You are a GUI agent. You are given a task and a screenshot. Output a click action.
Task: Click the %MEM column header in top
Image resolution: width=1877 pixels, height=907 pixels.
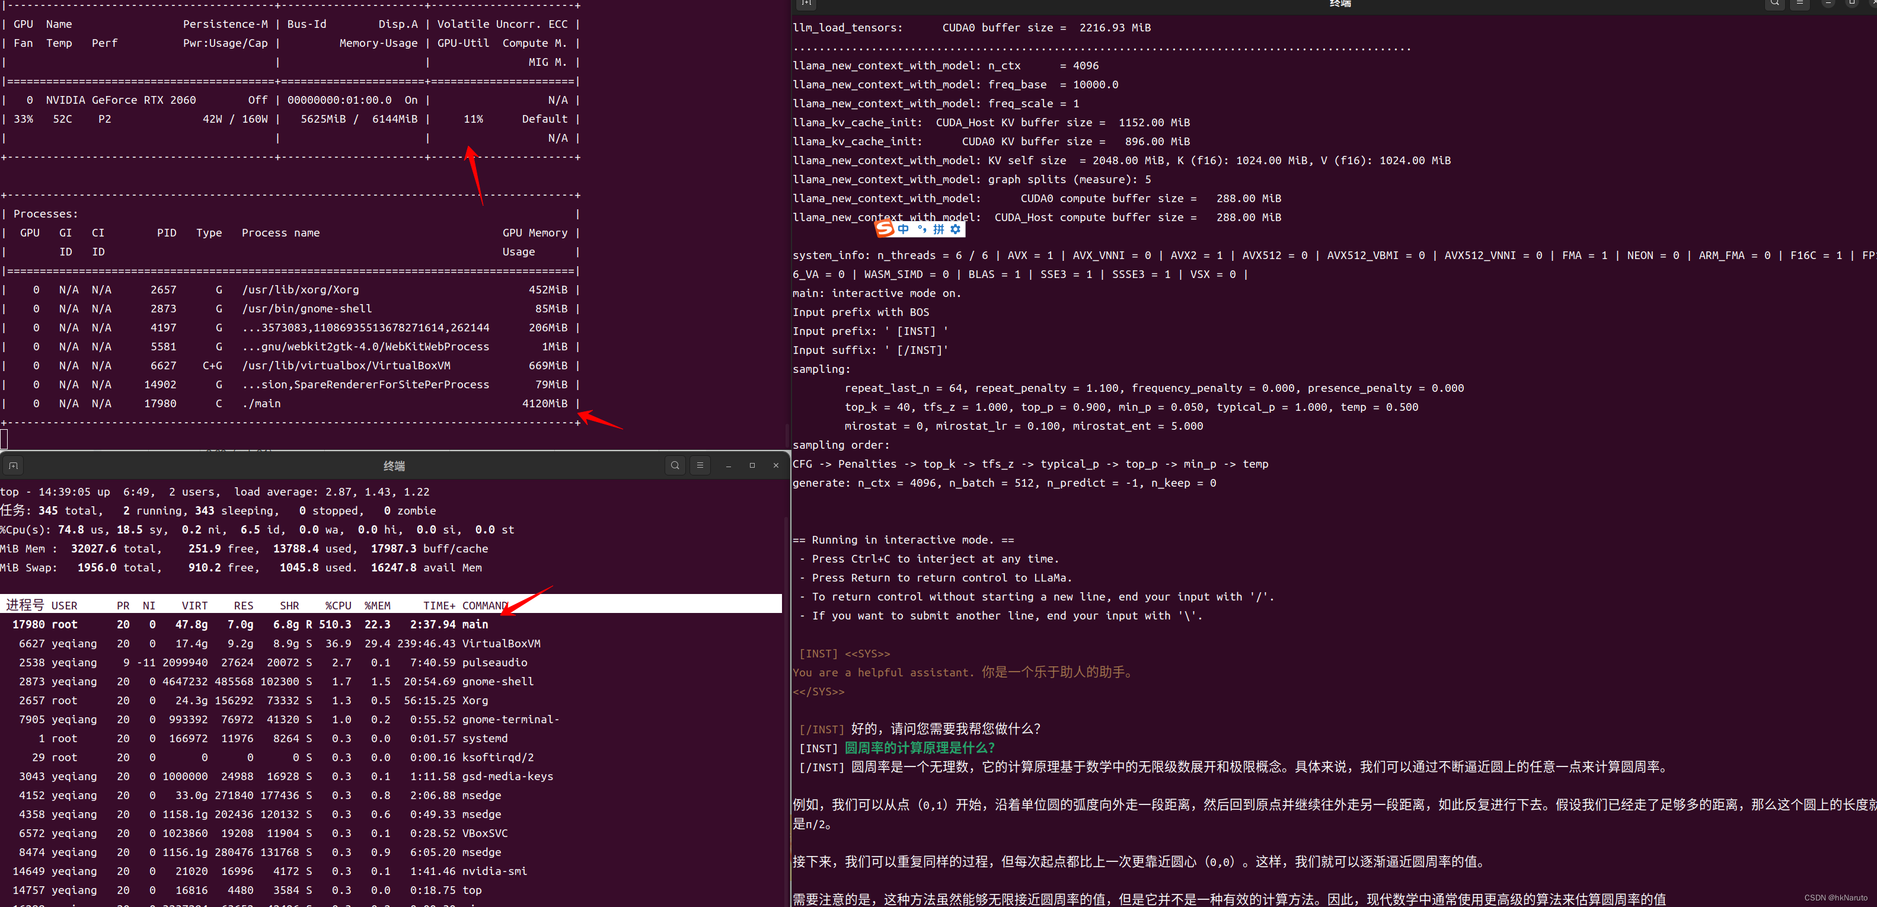click(378, 605)
